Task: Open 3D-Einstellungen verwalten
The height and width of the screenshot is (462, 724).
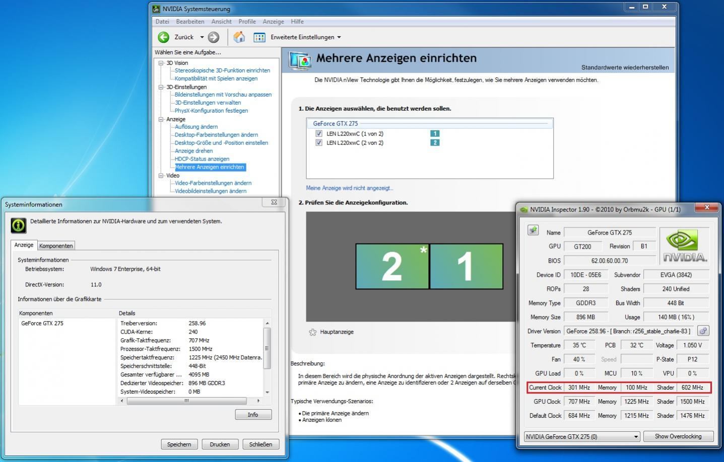Action: coord(208,103)
